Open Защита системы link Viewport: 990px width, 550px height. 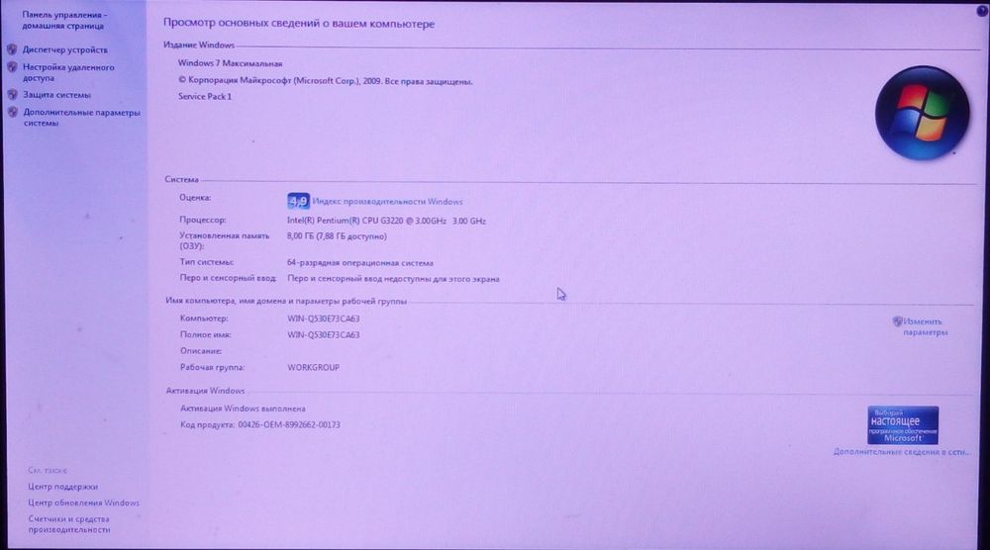pyautogui.click(x=56, y=95)
